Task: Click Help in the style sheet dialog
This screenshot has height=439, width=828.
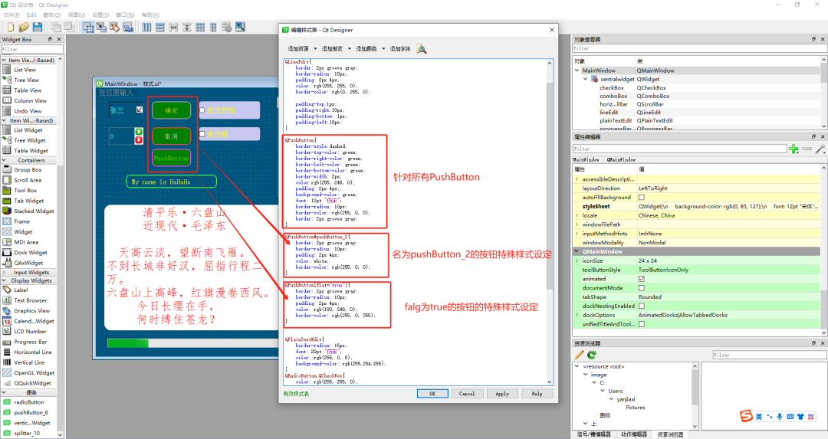Action: click(x=537, y=394)
